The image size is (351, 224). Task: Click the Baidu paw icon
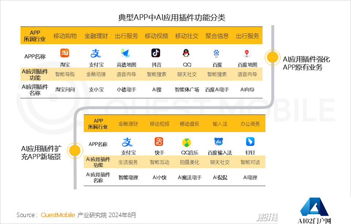click(216, 53)
